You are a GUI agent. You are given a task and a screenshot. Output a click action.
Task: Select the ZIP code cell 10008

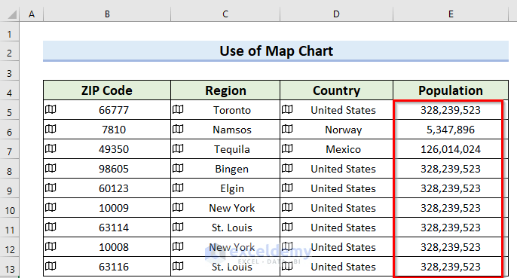(107, 247)
